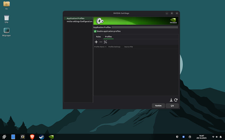Select Application Profiles in the sidebar

pyautogui.click(x=75, y=19)
